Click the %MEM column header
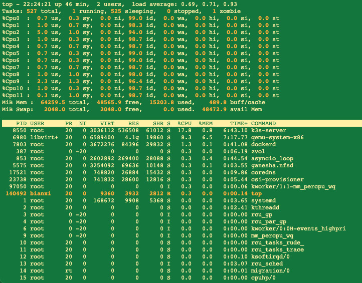 pyautogui.click(x=206, y=124)
